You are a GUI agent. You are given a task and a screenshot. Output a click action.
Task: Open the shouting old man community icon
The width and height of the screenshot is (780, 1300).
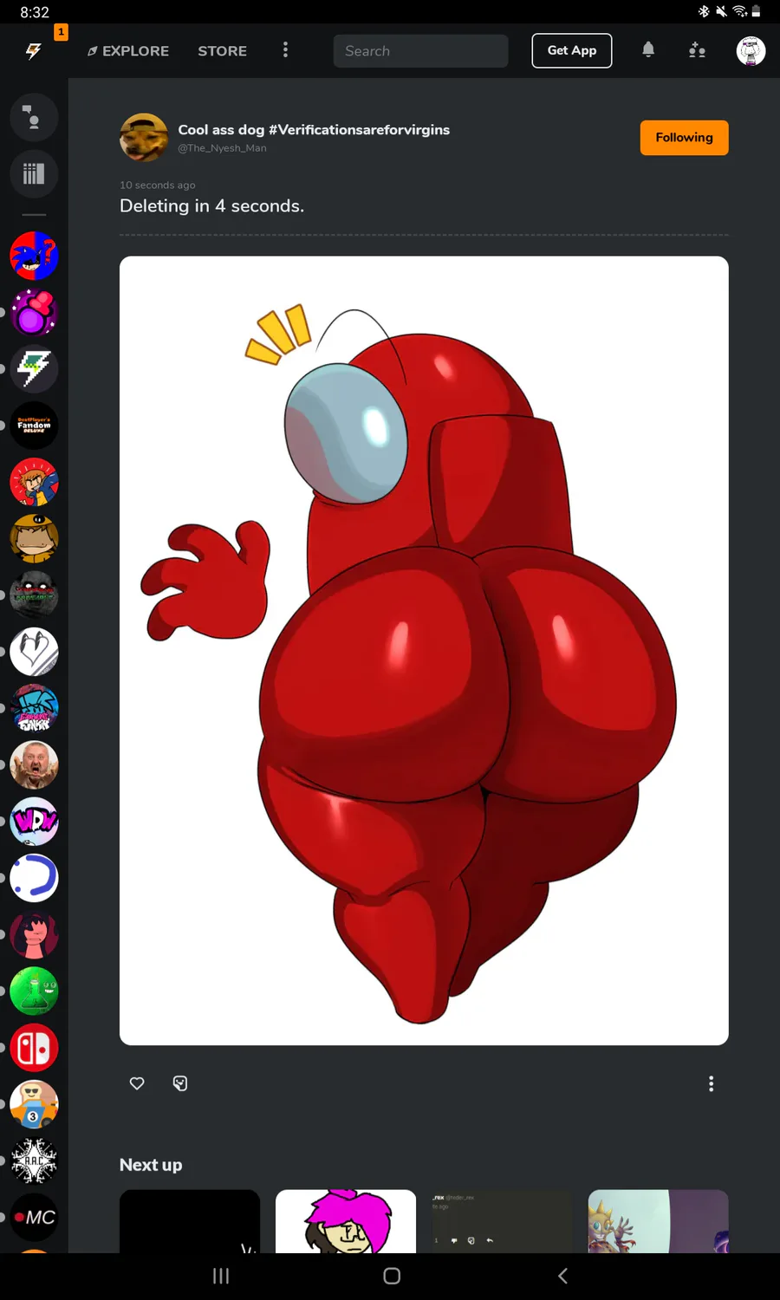click(34, 765)
